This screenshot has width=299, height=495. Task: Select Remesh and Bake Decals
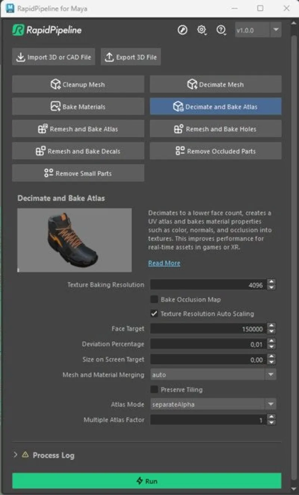click(78, 151)
